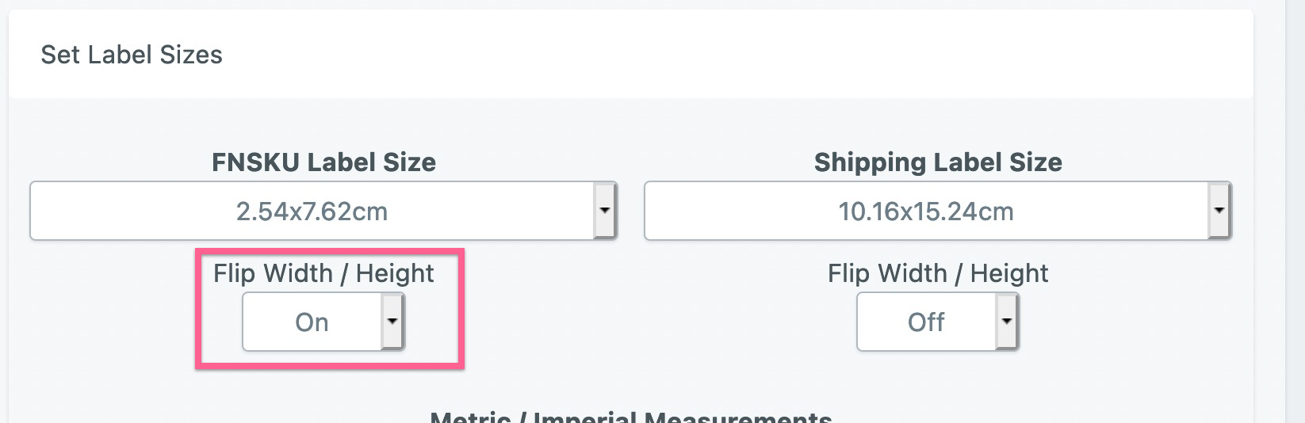This screenshot has width=1305, height=423.
Task: Toggle FNSKU Flip Width / Height set to On
Action: 323,322
